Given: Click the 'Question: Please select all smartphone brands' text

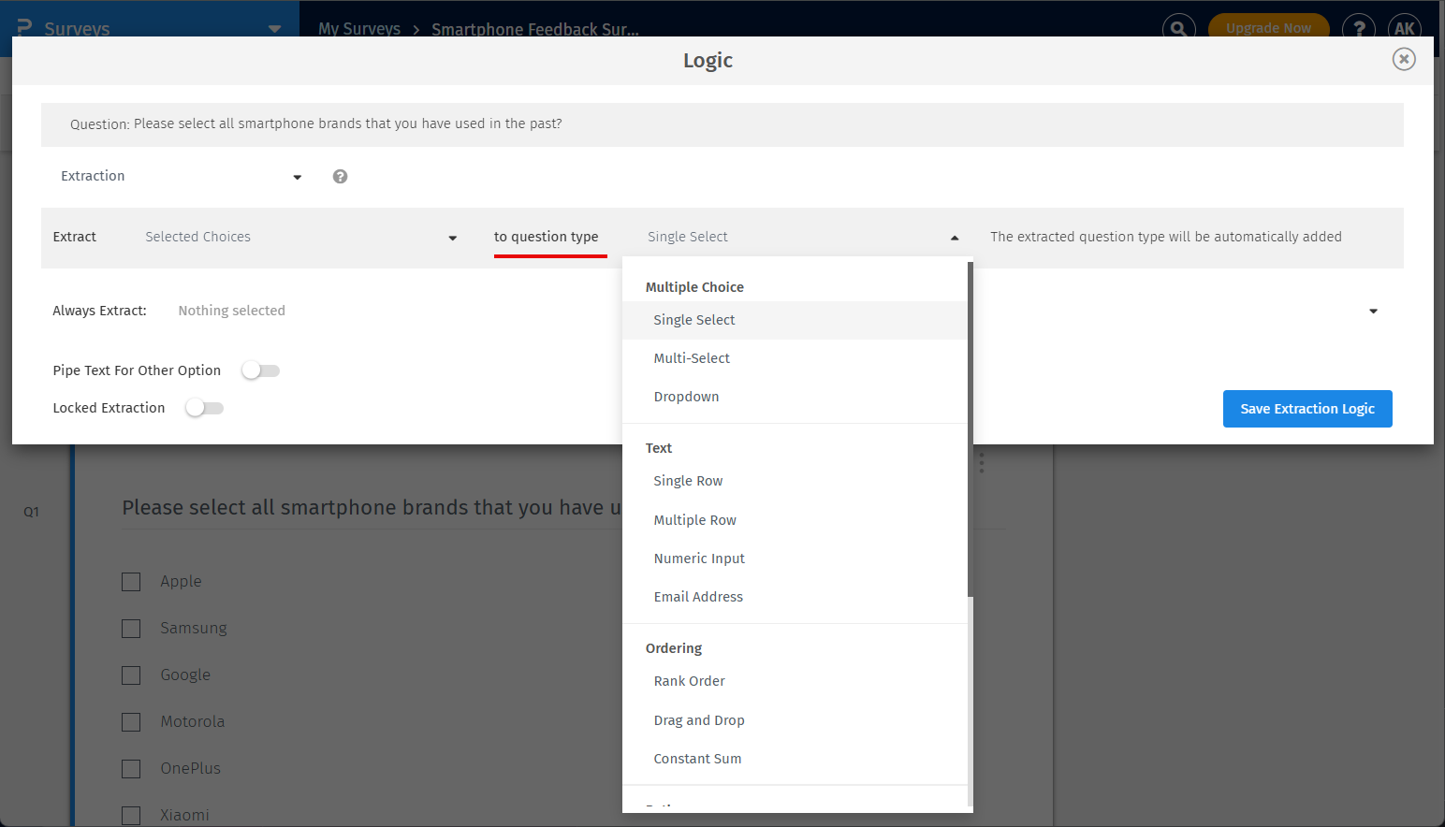Looking at the screenshot, I should point(316,124).
